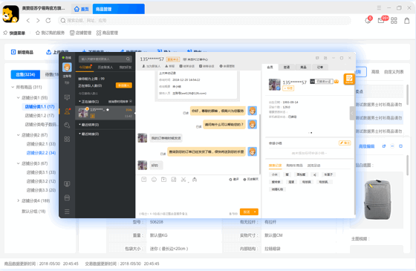This screenshot has height=271, width=416.
Task: Select the 我的好友 tab in chat list
Action: tap(126, 68)
